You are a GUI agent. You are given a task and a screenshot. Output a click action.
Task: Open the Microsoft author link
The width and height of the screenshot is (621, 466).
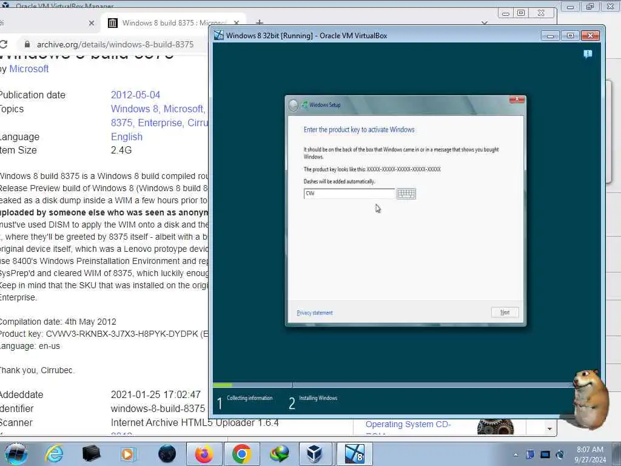click(29, 69)
